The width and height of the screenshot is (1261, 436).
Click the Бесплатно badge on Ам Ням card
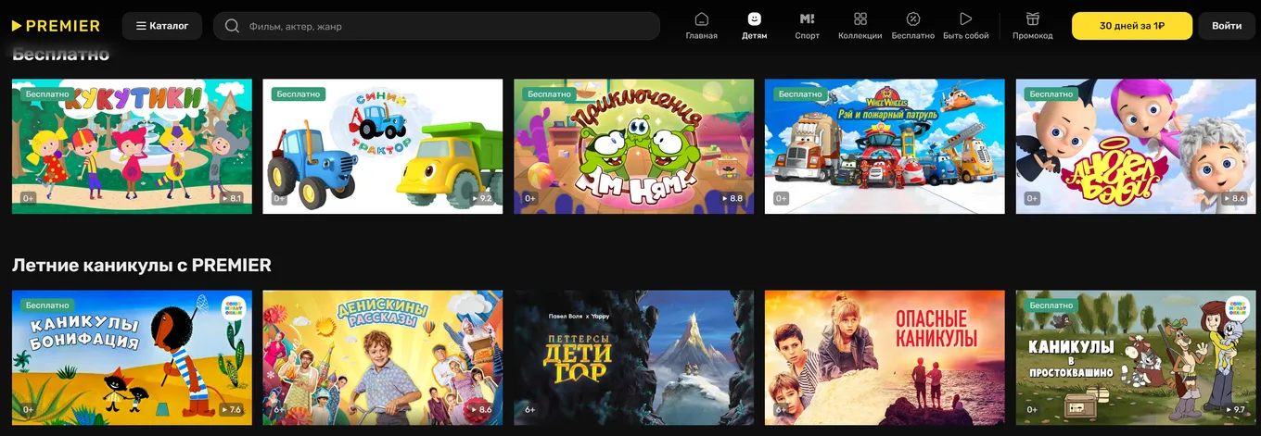[549, 94]
